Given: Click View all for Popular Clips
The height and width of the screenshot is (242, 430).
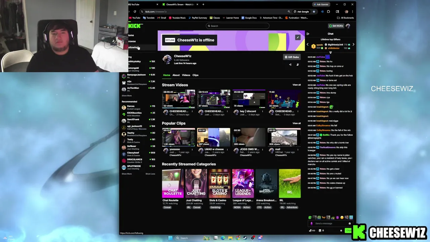Looking at the screenshot, I should point(297,123).
